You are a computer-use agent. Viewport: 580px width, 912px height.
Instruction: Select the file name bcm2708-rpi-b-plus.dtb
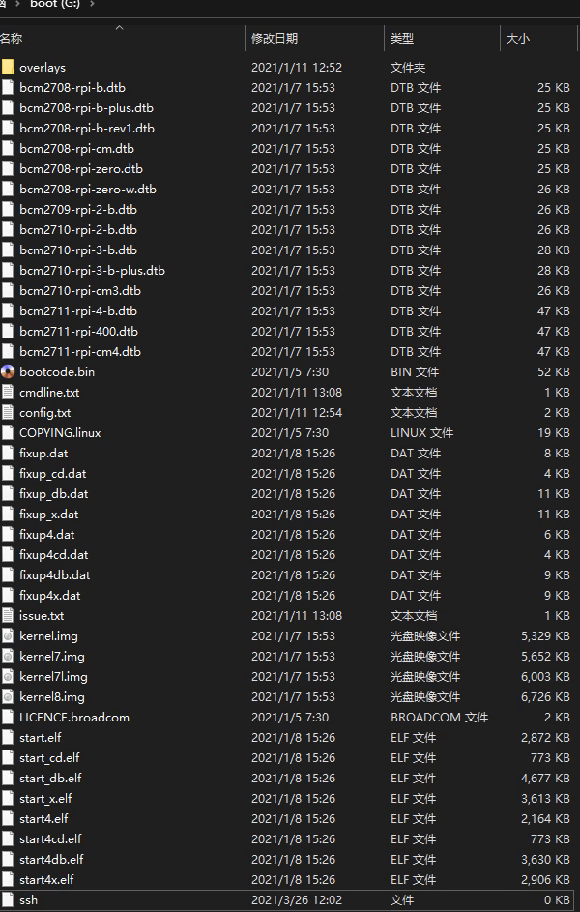[87, 108]
